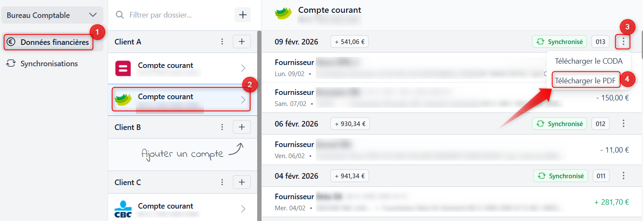Click the Synchronisé badge on 06 févr. 2026

tap(560, 124)
